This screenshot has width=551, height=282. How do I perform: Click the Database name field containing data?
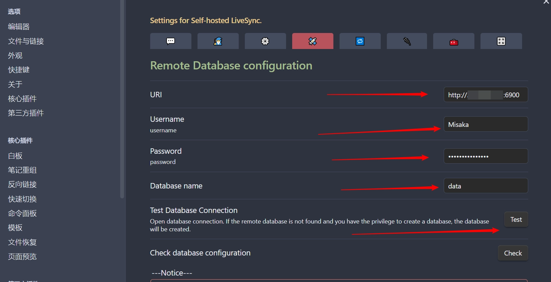tap(486, 186)
